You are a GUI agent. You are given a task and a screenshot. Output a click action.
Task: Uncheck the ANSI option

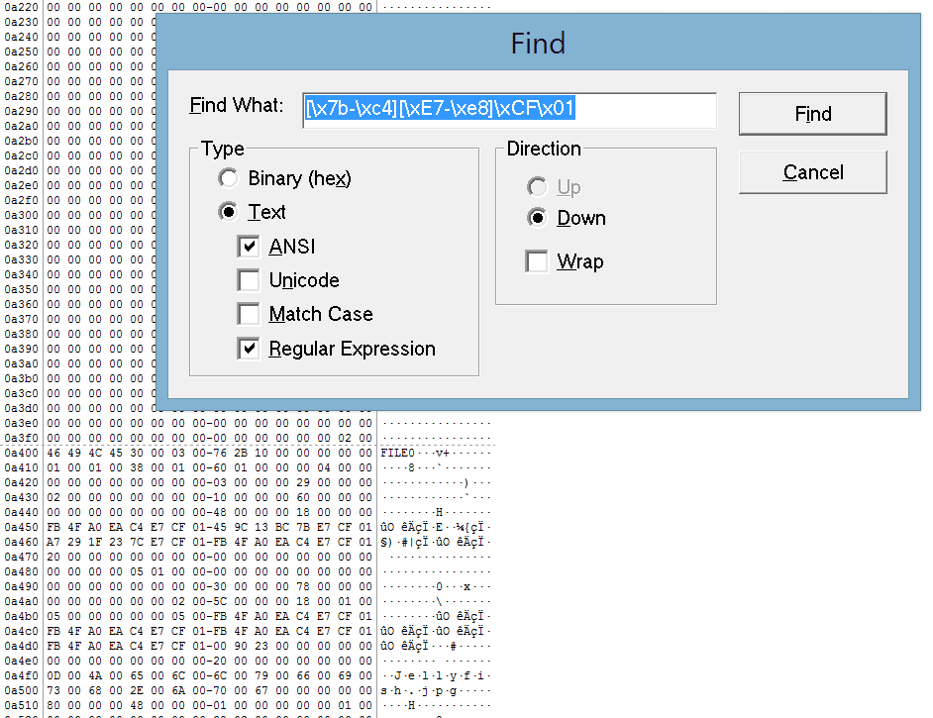[x=249, y=247]
